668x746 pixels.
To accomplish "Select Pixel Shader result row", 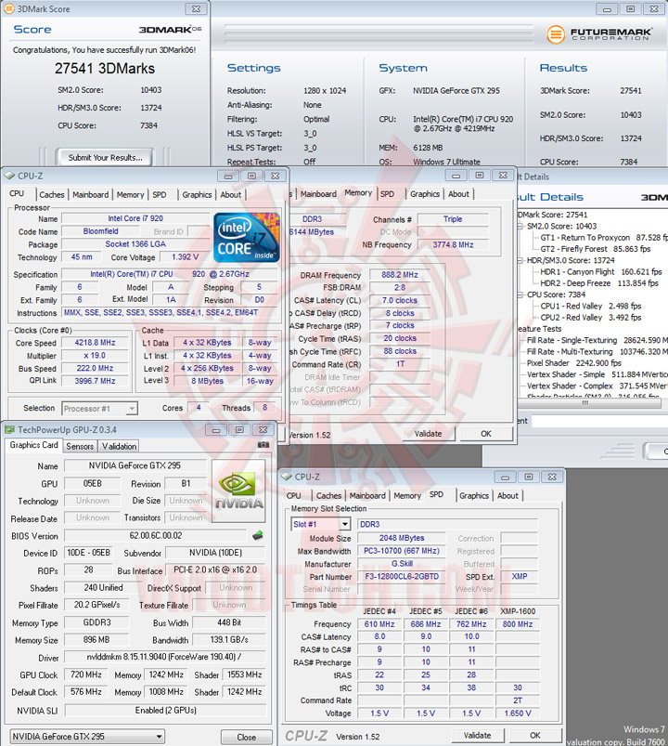I will point(574,363).
